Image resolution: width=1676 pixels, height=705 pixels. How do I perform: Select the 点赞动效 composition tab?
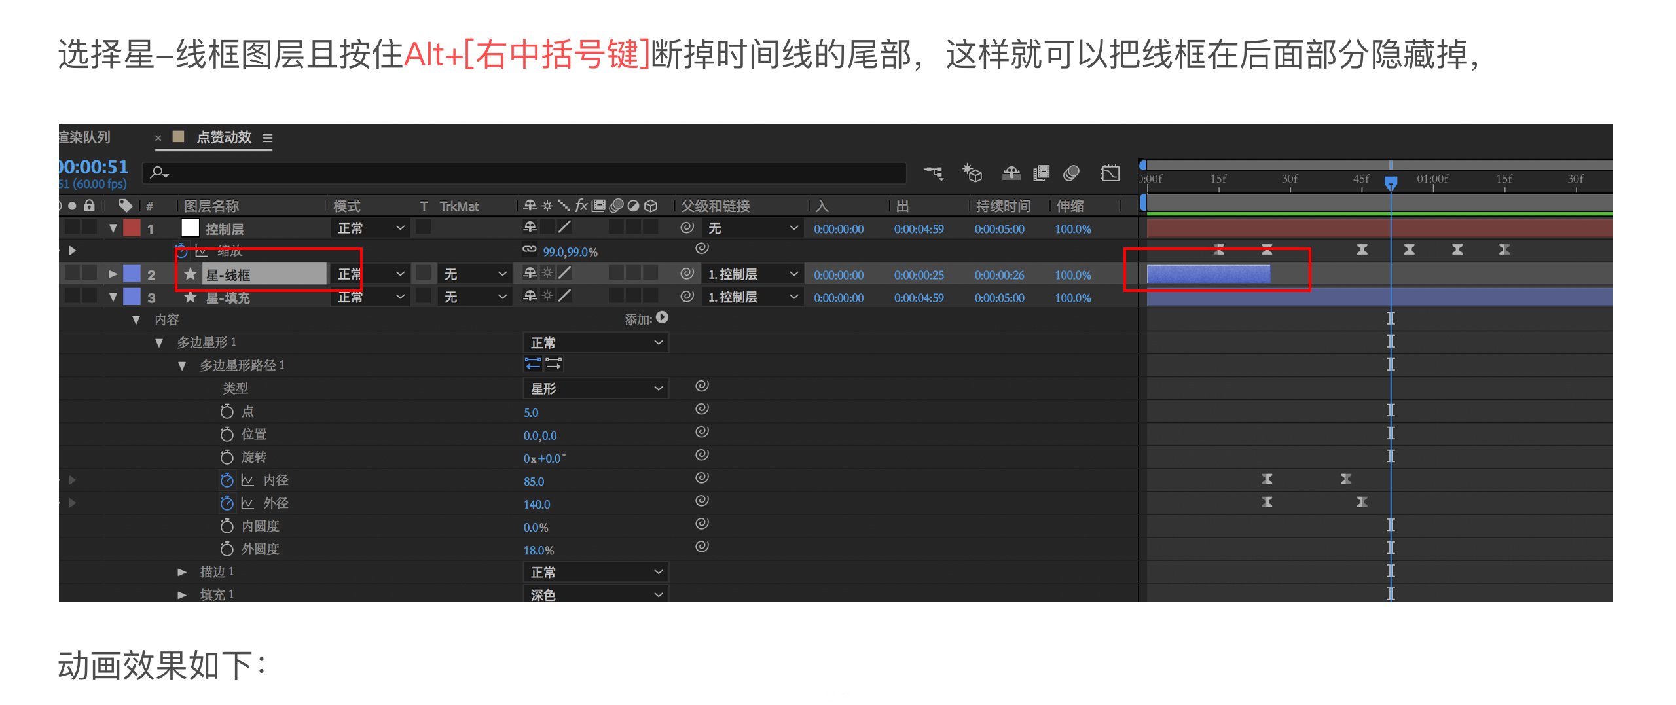(224, 137)
